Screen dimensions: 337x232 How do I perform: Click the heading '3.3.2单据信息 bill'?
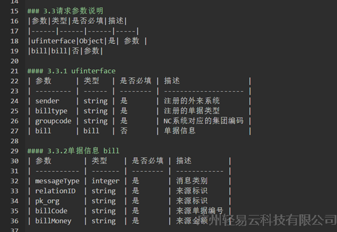pyautogui.click(x=83, y=151)
